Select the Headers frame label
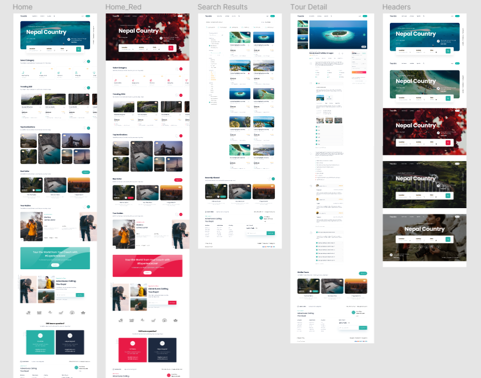This screenshot has height=378, width=481. click(396, 7)
